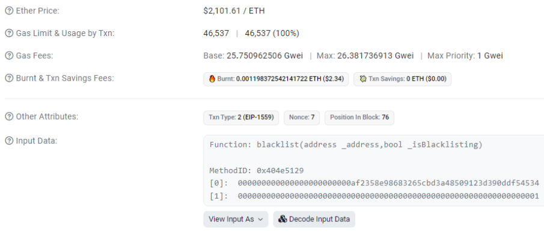Click help icon beside Other Attributes
Screen dimensions: 544x234
[9, 117]
